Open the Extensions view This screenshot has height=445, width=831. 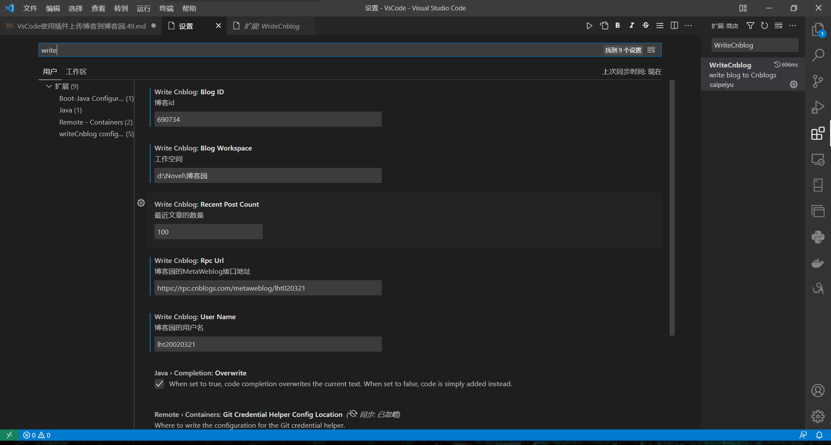[818, 133]
